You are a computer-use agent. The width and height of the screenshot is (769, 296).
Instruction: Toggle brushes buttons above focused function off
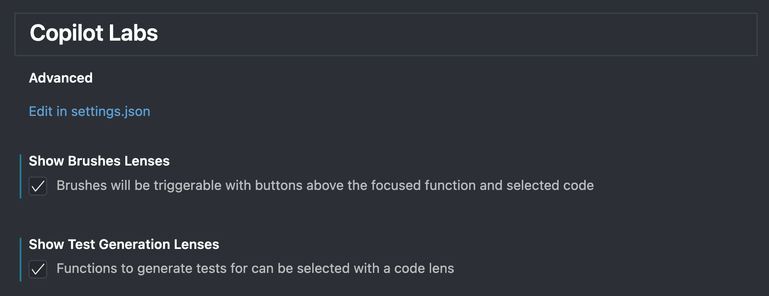tap(38, 186)
